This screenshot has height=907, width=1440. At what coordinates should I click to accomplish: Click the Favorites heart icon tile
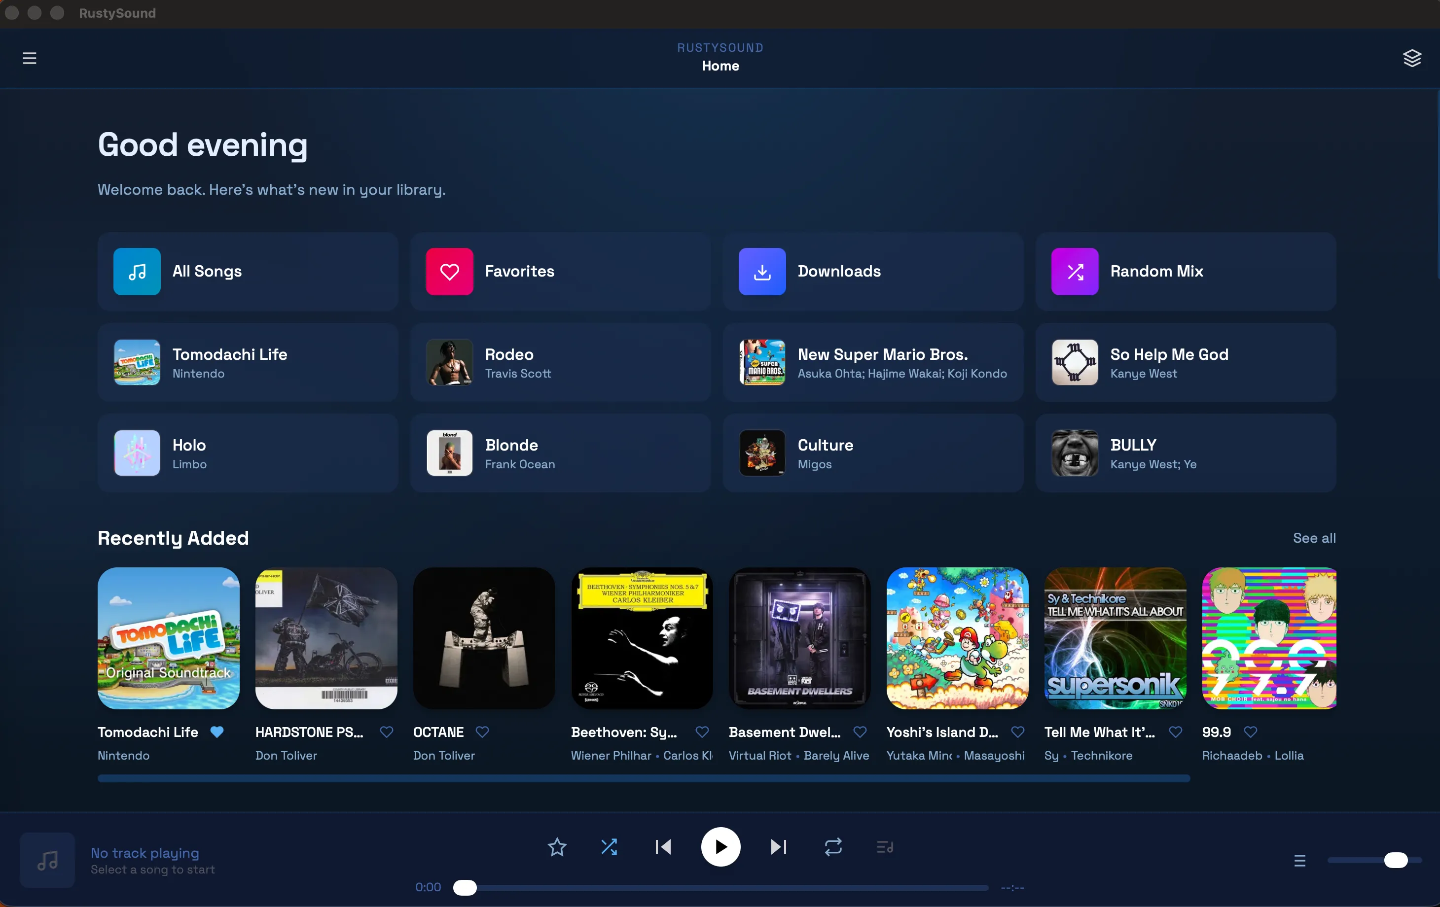pyautogui.click(x=449, y=272)
